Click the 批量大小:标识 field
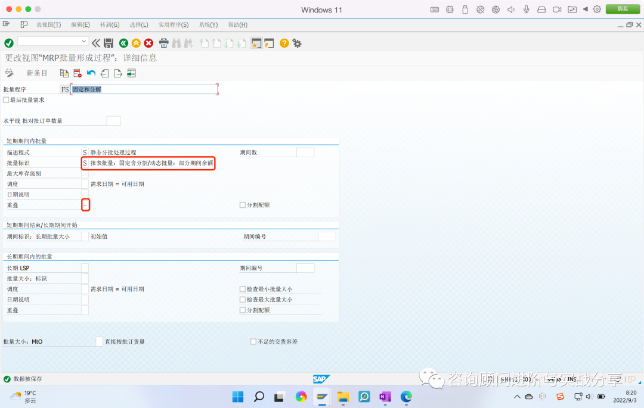 click(85, 278)
